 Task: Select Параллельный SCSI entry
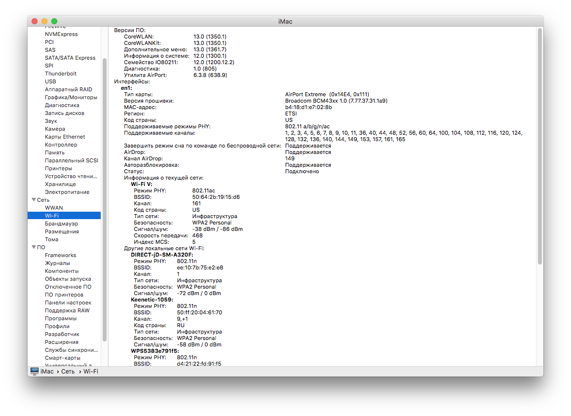[72, 160]
